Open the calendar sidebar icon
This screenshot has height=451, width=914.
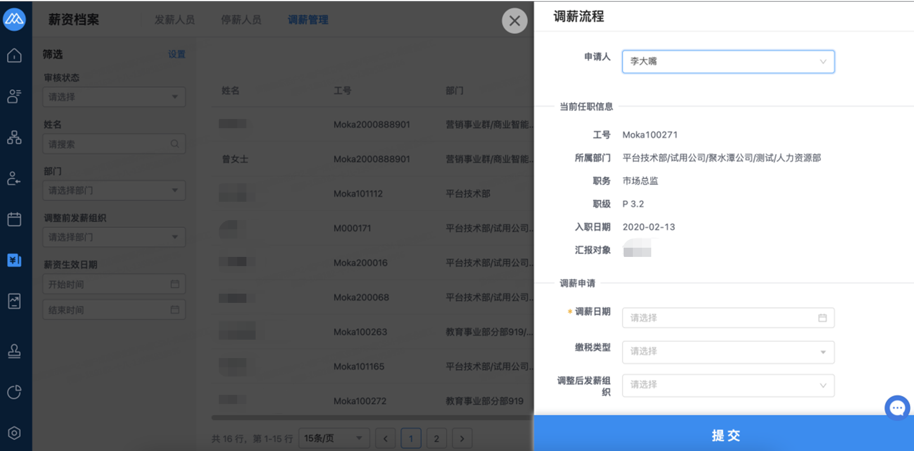tap(14, 219)
